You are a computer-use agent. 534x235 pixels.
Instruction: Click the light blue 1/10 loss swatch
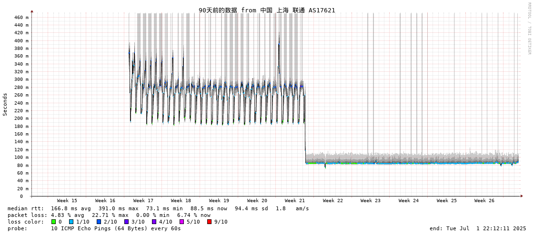click(x=70, y=222)
